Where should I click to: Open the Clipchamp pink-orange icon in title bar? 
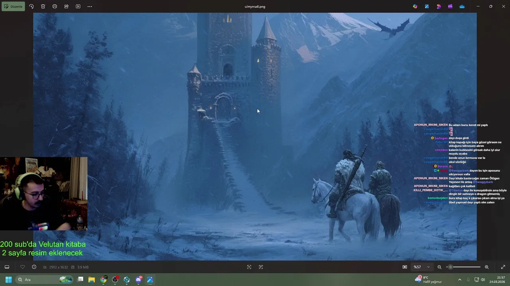[x=439, y=6]
